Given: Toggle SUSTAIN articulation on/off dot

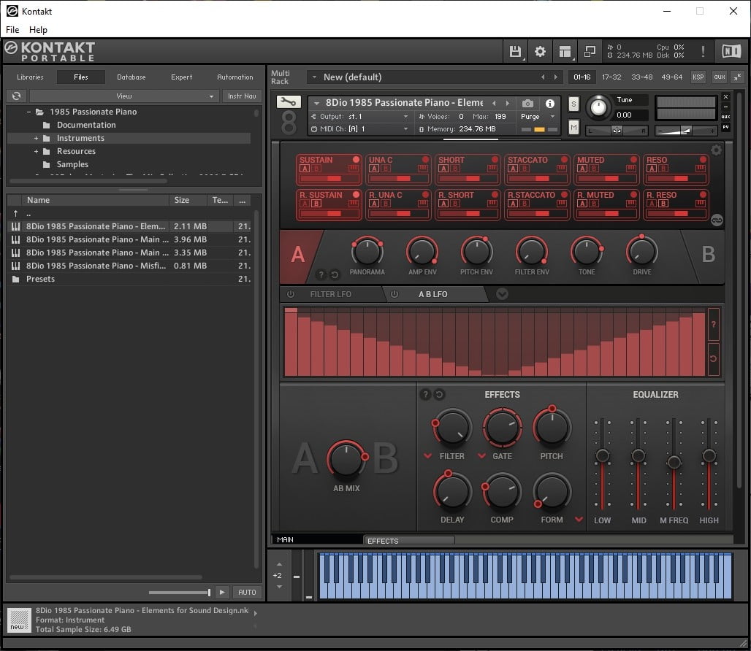Looking at the screenshot, I should 356,159.
